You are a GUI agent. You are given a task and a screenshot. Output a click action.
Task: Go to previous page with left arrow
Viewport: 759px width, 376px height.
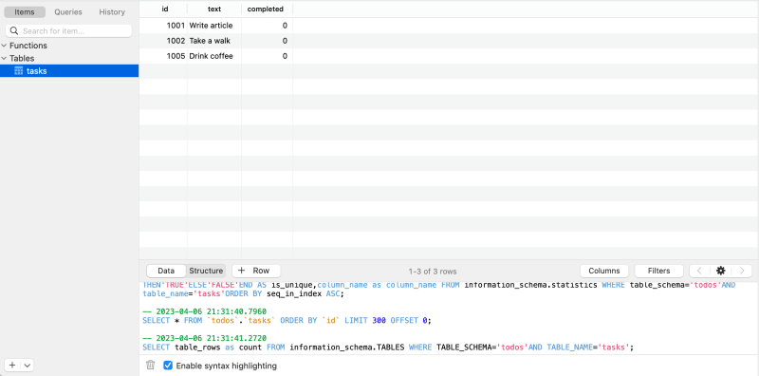point(700,271)
